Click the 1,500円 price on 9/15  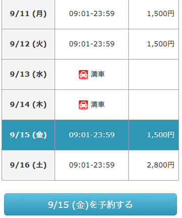point(161,135)
